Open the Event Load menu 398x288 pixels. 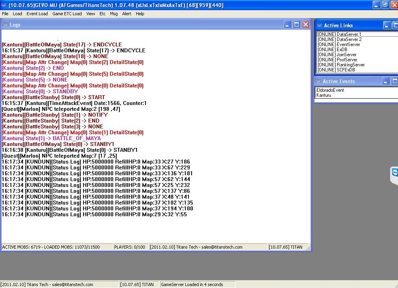pyautogui.click(x=37, y=14)
